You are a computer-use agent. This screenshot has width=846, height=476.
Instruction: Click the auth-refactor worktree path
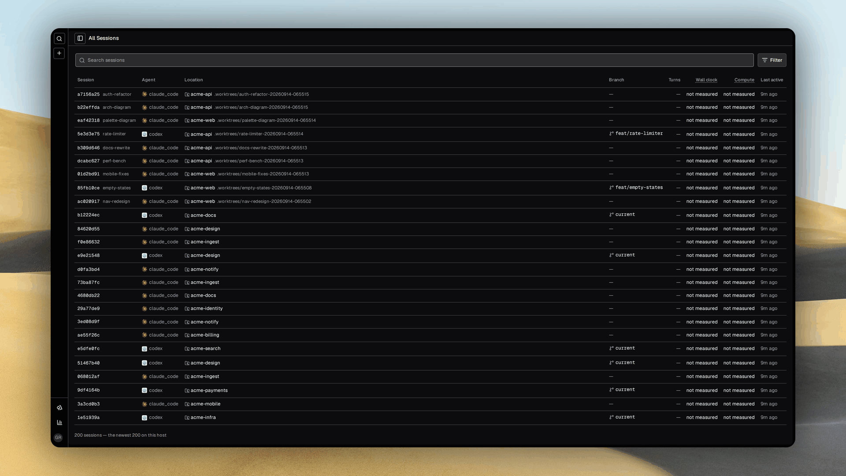pos(262,94)
